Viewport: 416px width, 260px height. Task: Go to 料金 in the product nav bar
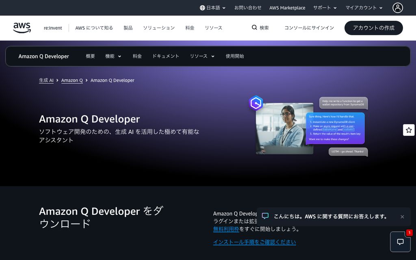coord(137,56)
